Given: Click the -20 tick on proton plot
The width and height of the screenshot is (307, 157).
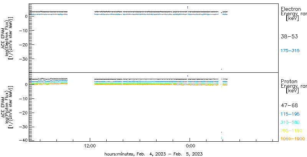Looking at the screenshot, I should [x=23, y=113].
